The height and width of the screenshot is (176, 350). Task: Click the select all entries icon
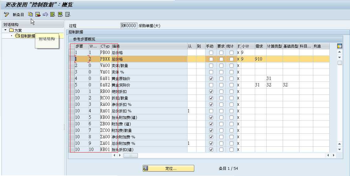click(53, 15)
